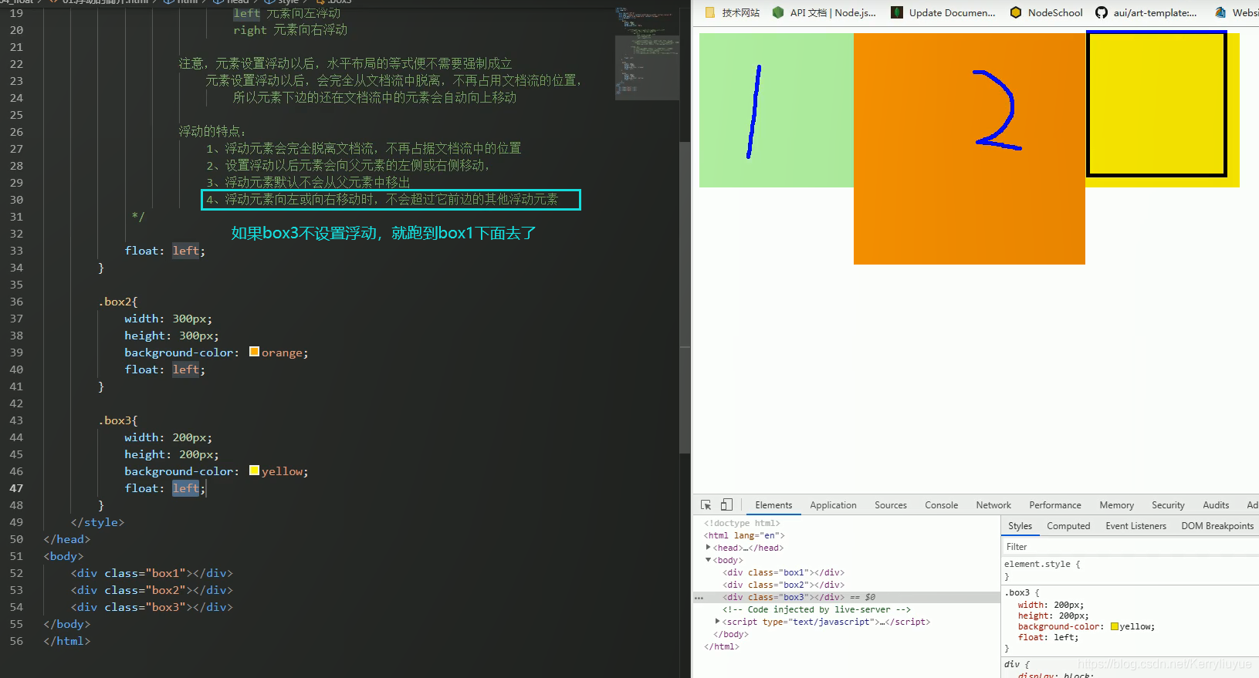This screenshot has width=1259, height=678.
Task: Click the ellipsis actions beside selected DOM row
Action: [699, 598]
